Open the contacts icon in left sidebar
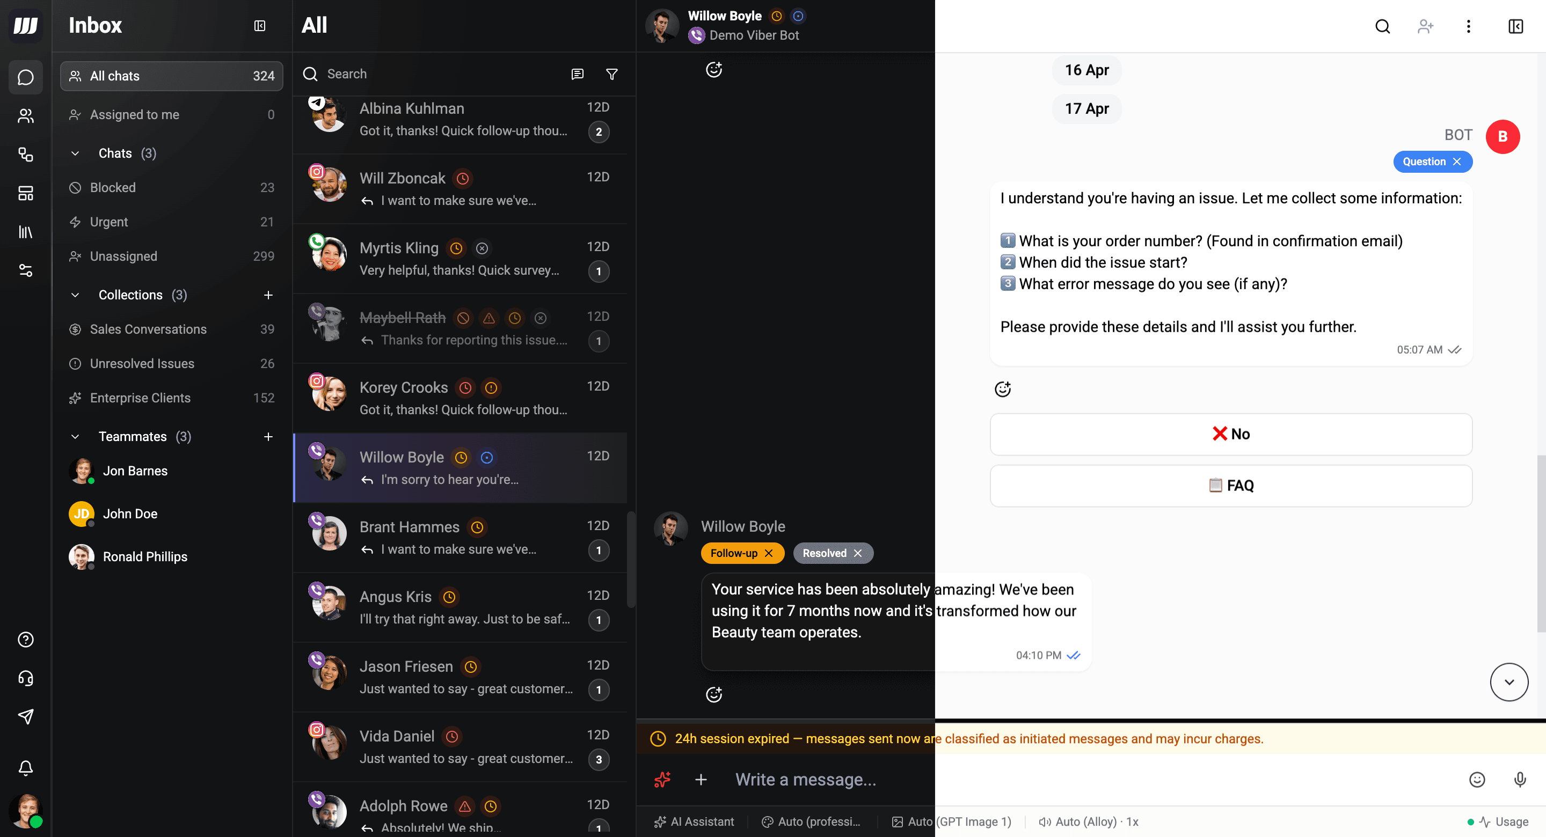 point(25,116)
